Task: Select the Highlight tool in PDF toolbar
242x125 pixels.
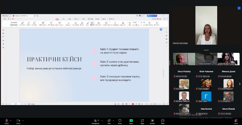Action: 68,24
